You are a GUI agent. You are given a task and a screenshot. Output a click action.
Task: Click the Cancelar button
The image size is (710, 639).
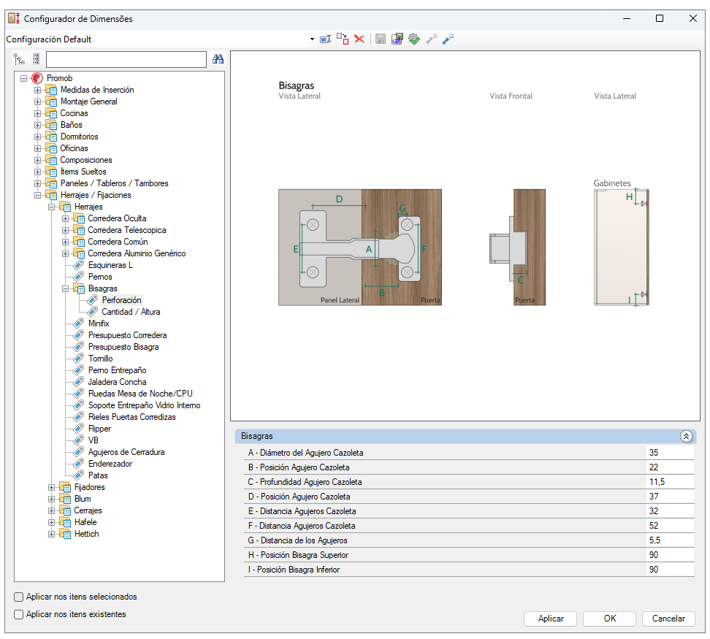668,619
